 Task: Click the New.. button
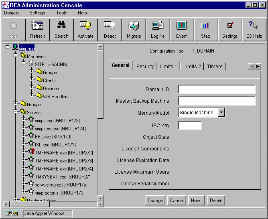(x=196, y=200)
